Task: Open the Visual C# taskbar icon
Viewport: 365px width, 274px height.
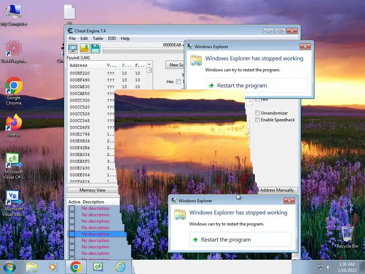Action: point(98,267)
